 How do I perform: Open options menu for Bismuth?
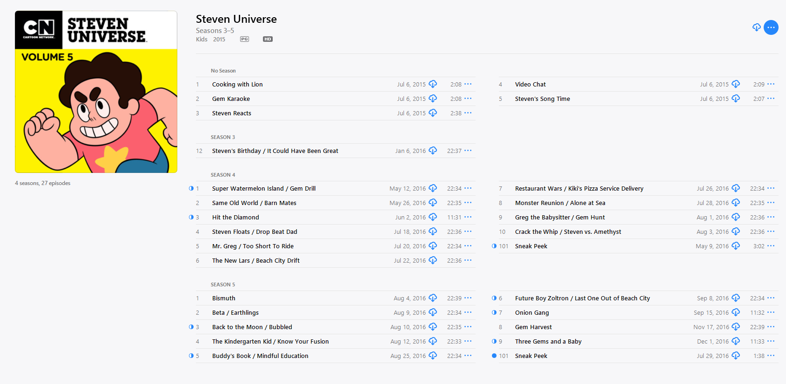tap(468, 298)
